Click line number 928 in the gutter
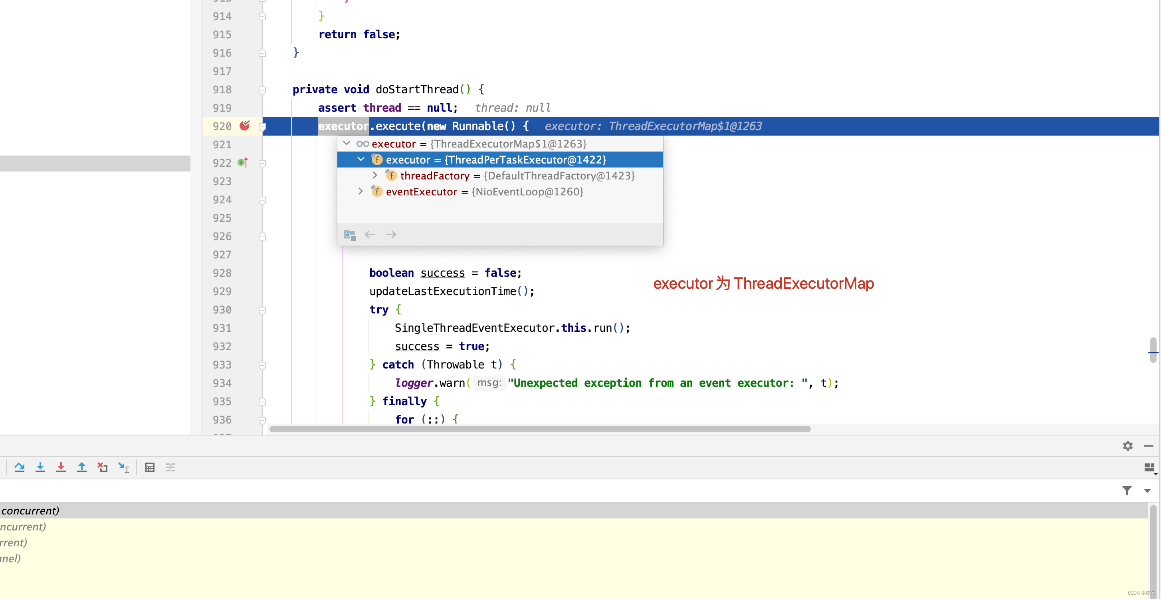The width and height of the screenshot is (1161, 599). coord(222,273)
